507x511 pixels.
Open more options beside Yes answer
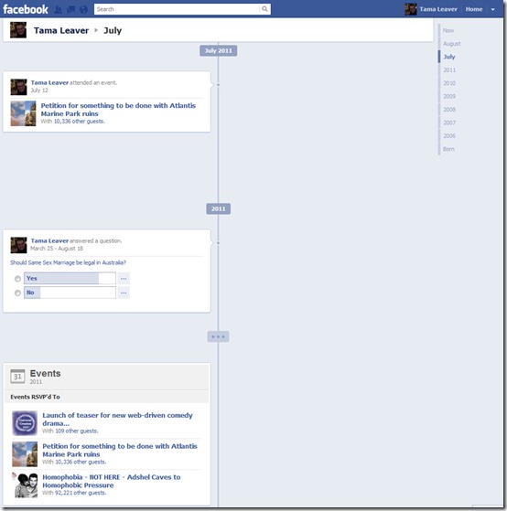coord(124,279)
